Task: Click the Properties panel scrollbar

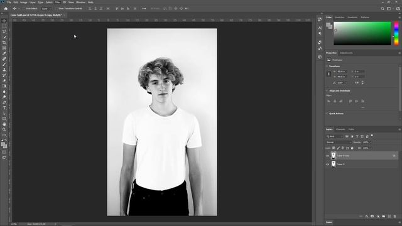Action: pyautogui.click(x=400, y=89)
